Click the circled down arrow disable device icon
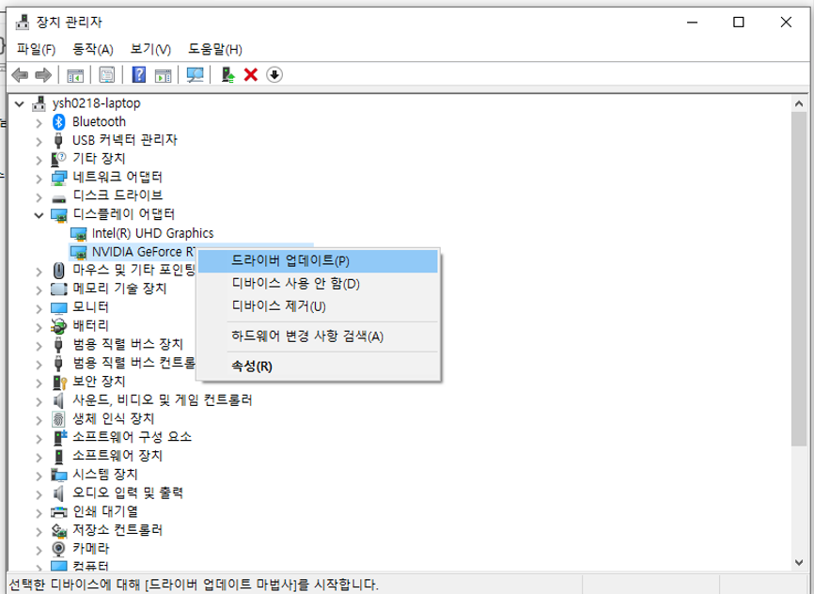 [x=274, y=75]
